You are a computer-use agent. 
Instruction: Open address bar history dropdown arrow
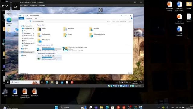coord(107,21)
